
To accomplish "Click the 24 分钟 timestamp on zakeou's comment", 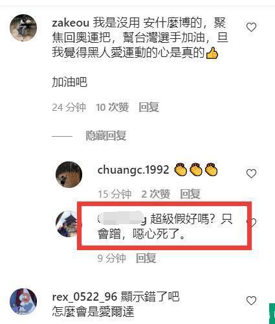I will [69, 107].
